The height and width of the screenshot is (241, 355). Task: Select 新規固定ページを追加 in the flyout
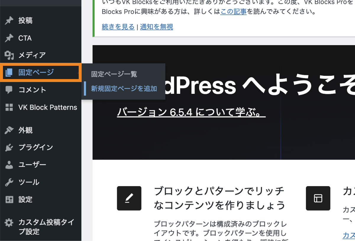pos(124,88)
